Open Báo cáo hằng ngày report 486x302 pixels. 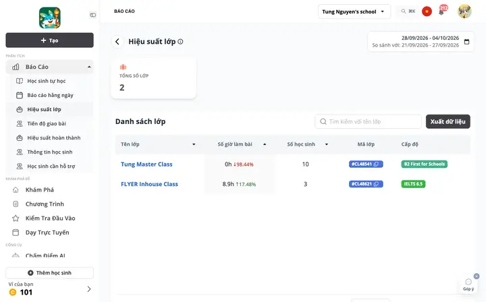tap(49, 95)
